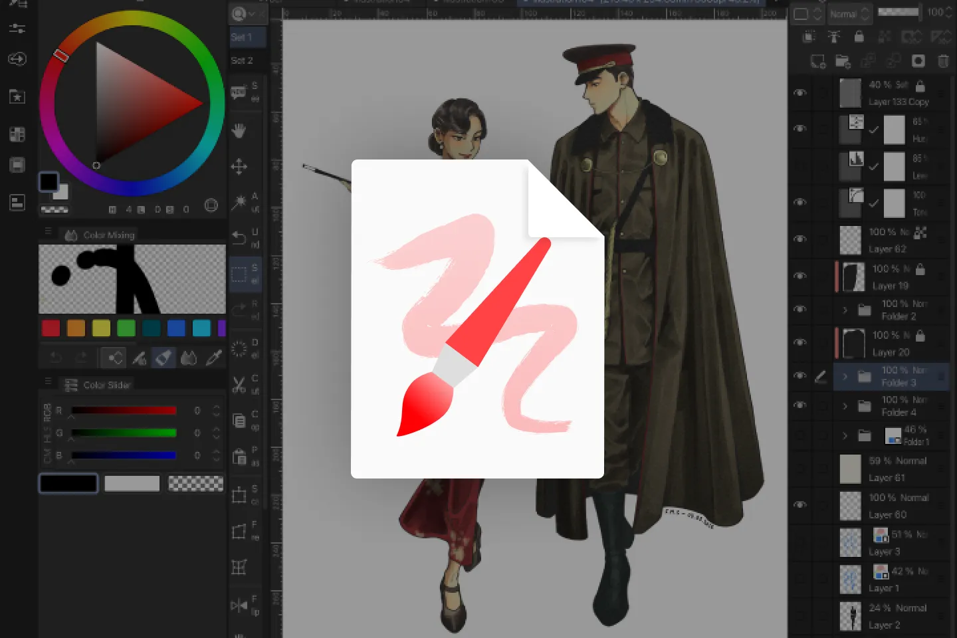Create a new raster layer
Screen dimensions: 957x638
[x=818, y=61]
